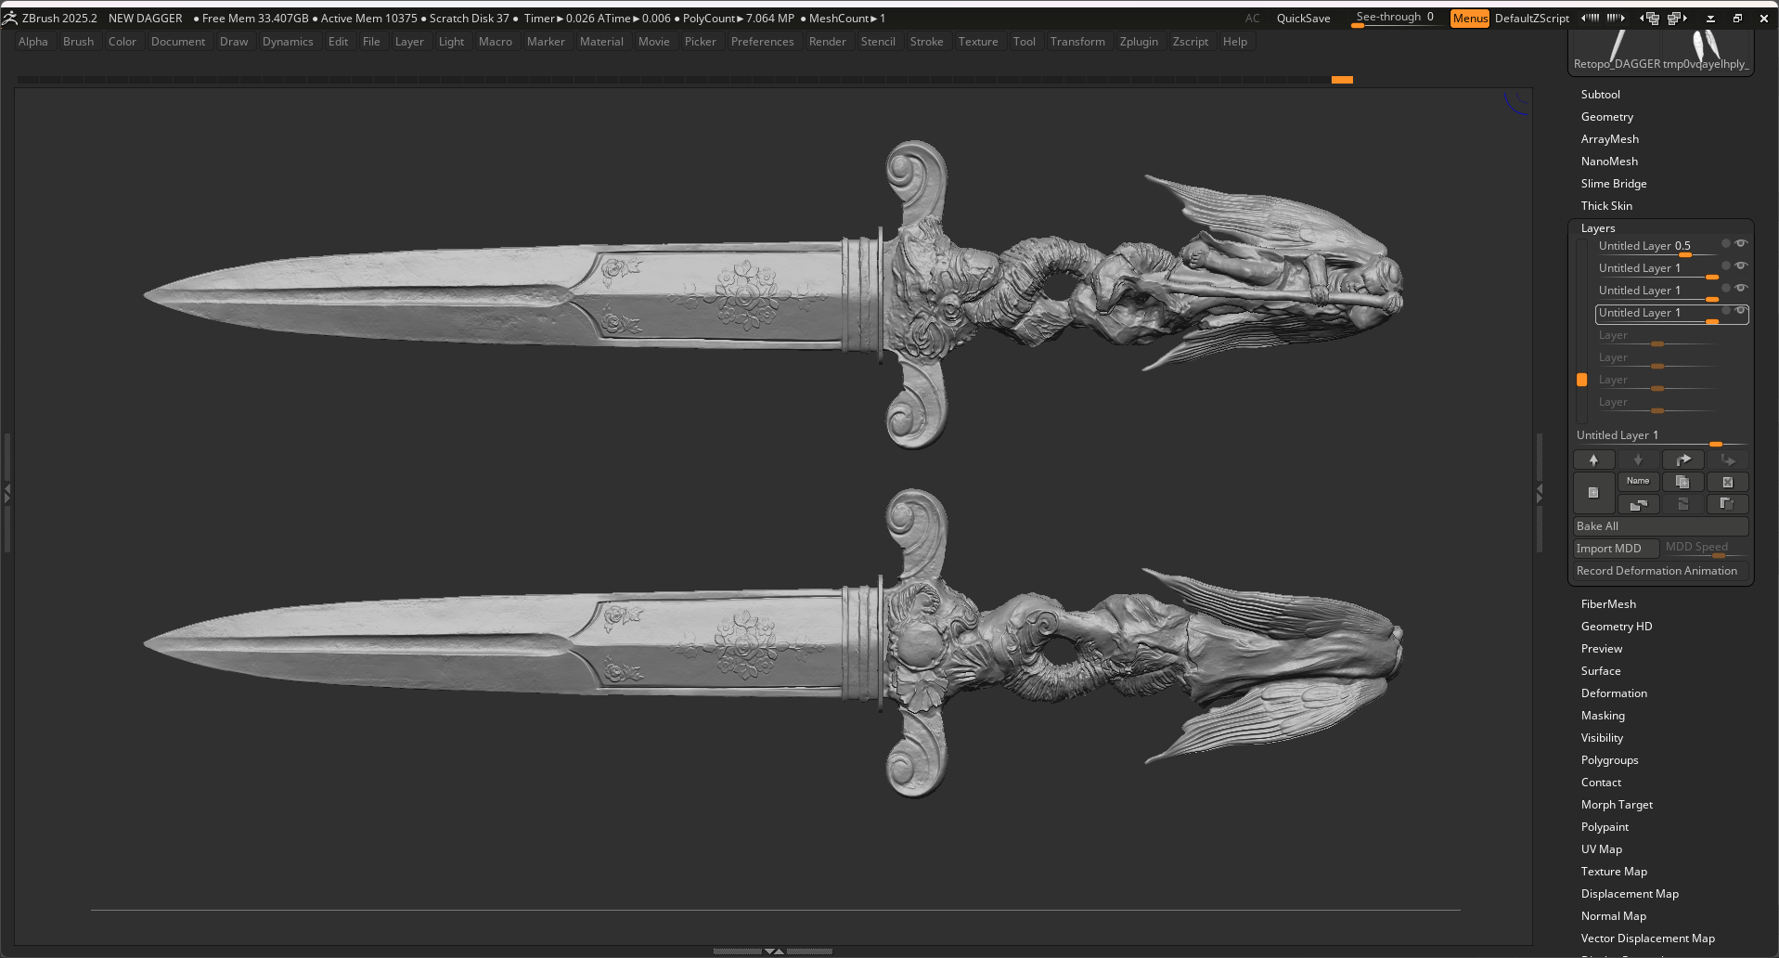Click the DefaultZScript button
This screenshot has width=1779, height=958.
1531,19
